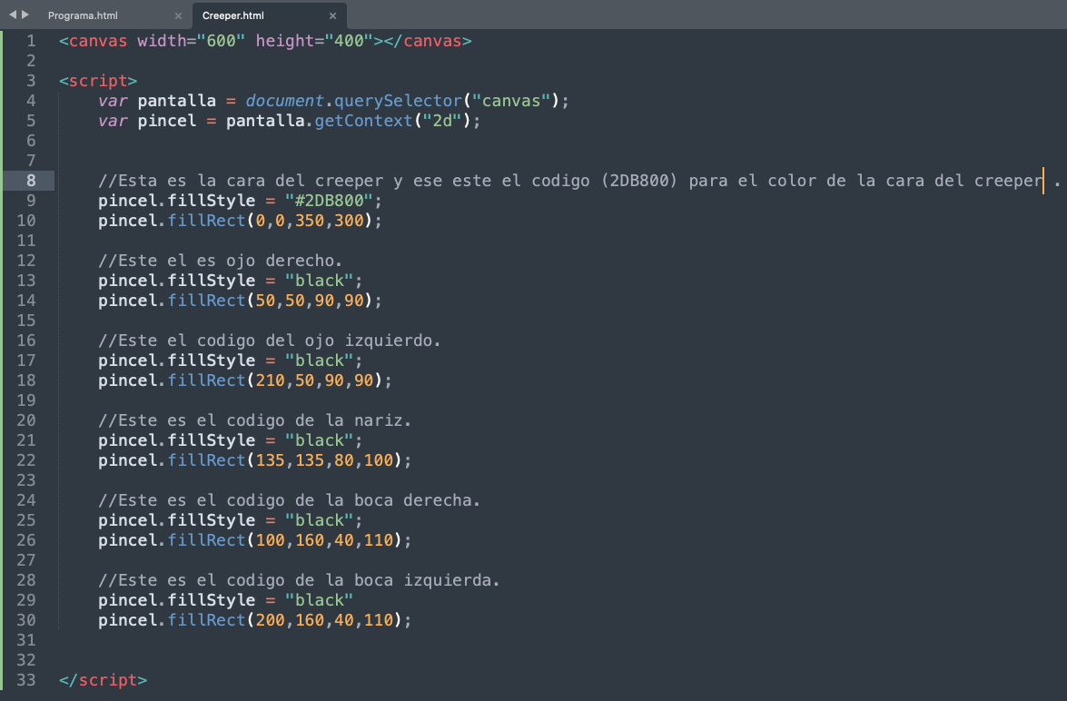
Task: Click the highlighted line number 8 in gutter
Action: [x=31, y=181]
